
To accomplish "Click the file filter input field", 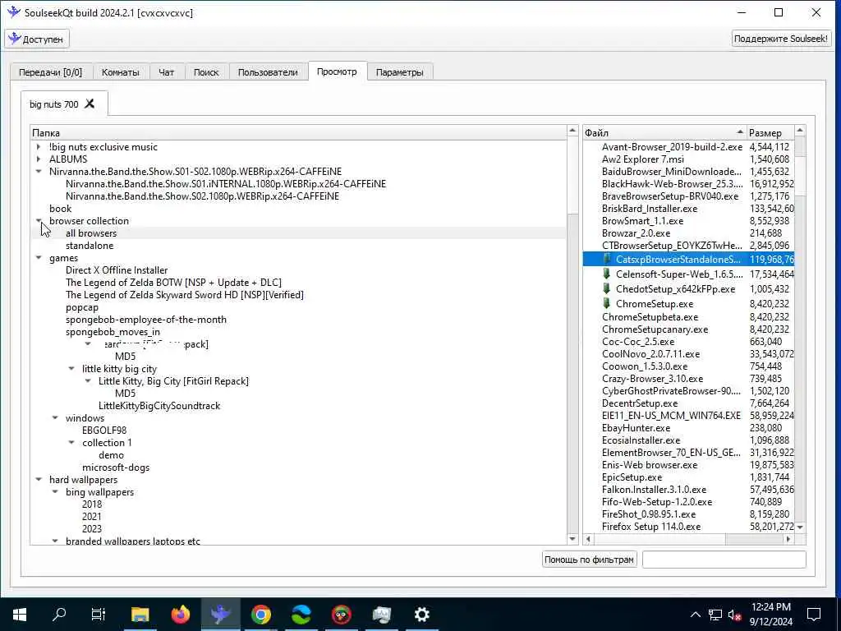I will pyautogui.click(x=724, y=560).
